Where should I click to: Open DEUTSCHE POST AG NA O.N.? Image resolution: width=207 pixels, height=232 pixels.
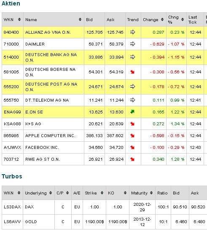point(51,87)
